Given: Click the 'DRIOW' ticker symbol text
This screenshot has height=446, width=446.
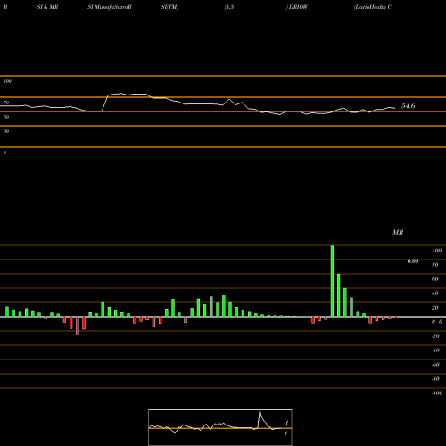Looking at the screenshot, I should point(298,7).
